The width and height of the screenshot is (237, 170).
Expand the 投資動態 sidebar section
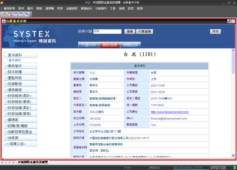[x=21, y=84]
